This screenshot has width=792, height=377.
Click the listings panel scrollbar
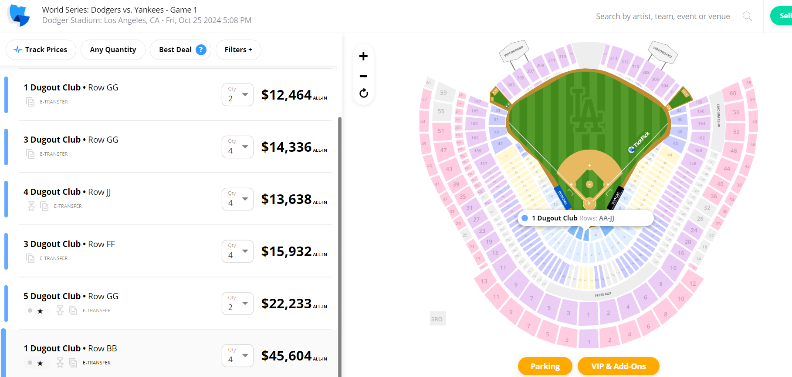(340, 217)
